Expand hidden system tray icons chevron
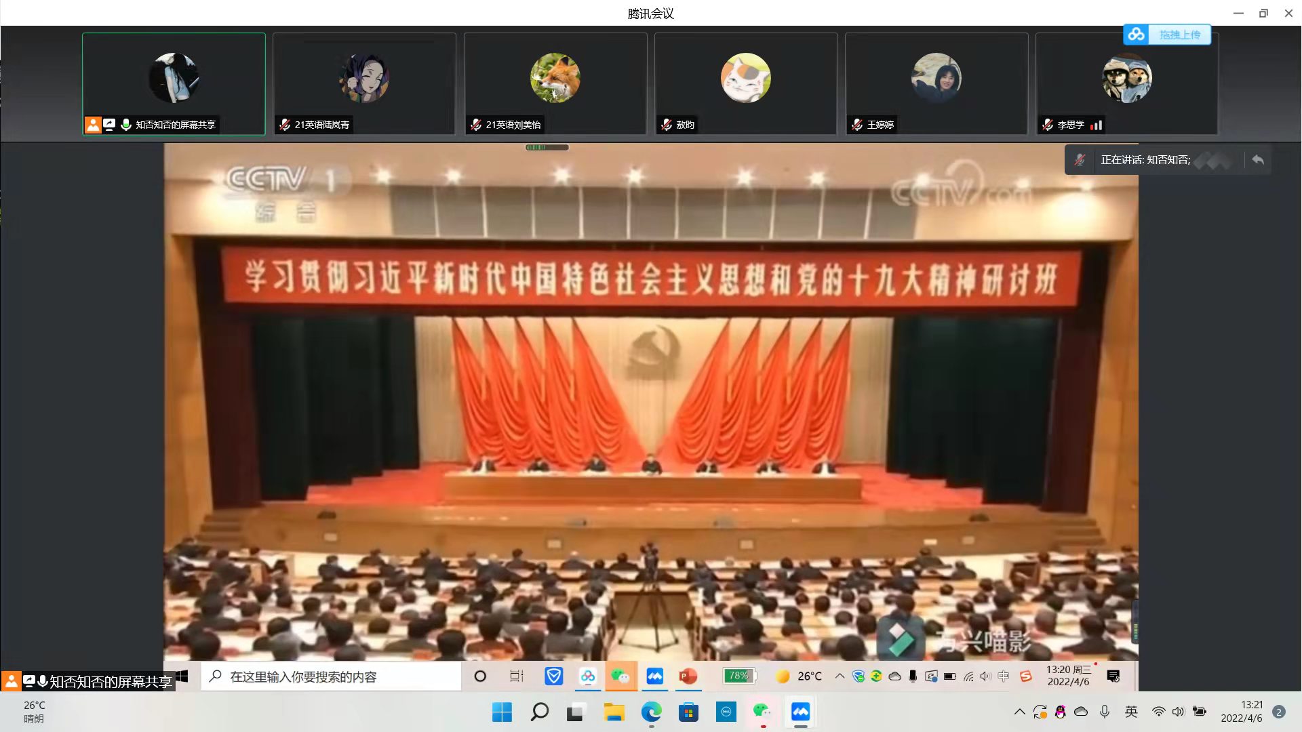This screenshot has height=732, width=1302. pos(1019,712)
